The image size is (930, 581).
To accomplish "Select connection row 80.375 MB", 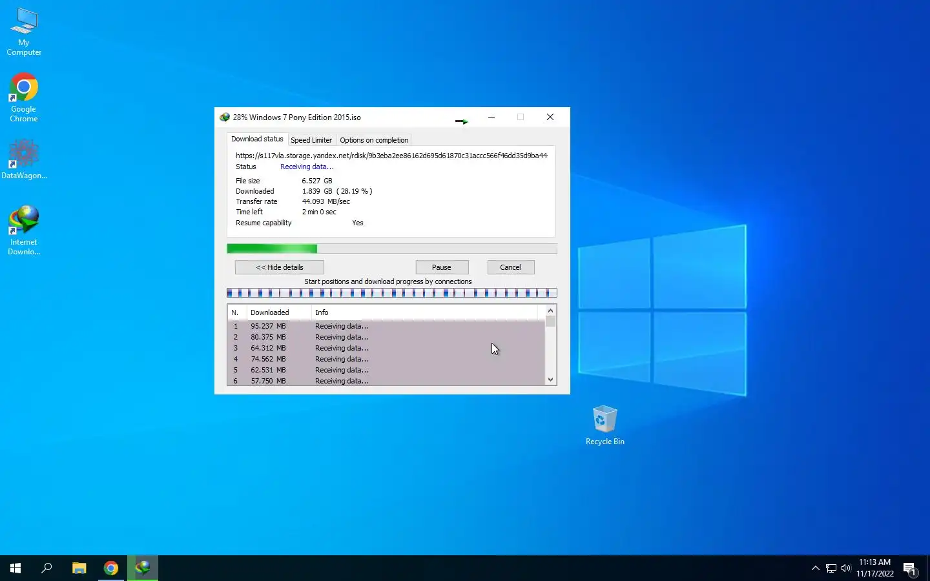I will click(386, 338).
